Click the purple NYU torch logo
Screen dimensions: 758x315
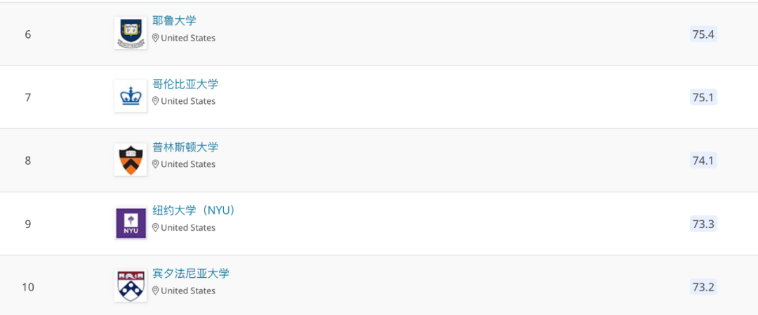pyautogui.click(x=131, y=222)
